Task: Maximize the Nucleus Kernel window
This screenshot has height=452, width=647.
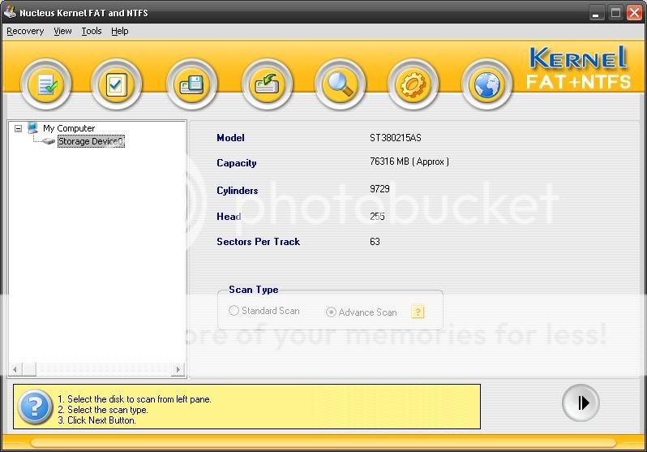Action: (x=615, y=13)
